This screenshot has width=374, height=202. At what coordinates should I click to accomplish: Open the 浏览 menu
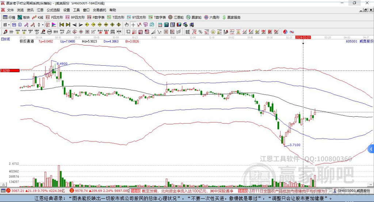[20, 10]
